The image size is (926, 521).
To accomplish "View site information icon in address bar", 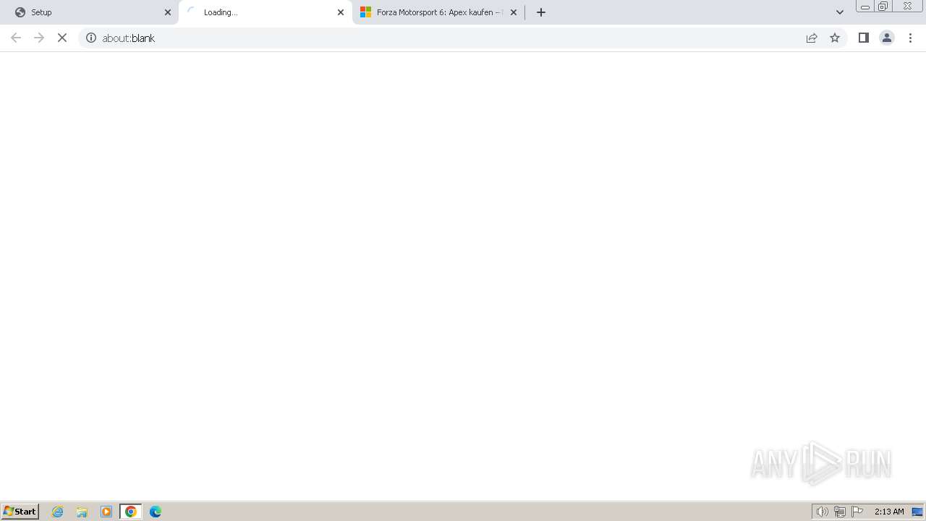I will (x=91, y=38).
